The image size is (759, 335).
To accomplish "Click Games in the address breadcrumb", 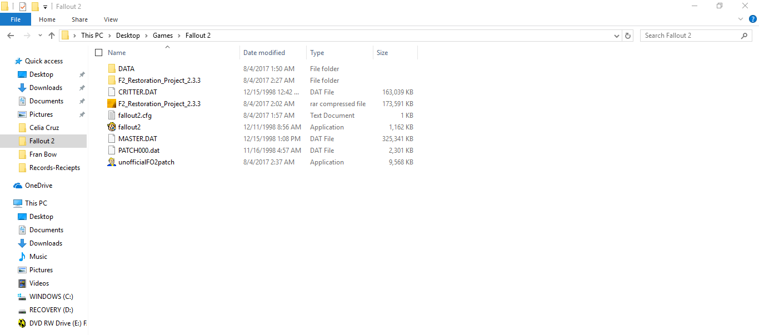I will click(163, 36).
